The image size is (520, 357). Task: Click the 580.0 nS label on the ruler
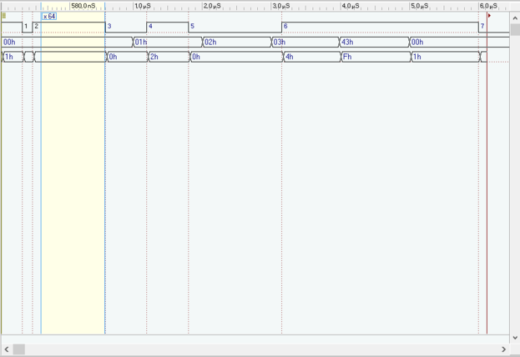coord(83,6)
